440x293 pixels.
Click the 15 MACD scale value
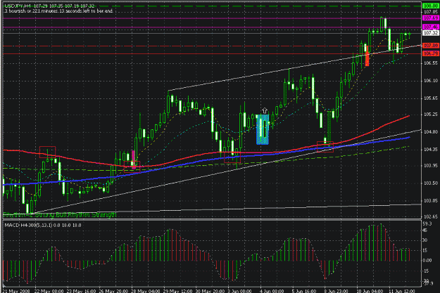(425, 250)
